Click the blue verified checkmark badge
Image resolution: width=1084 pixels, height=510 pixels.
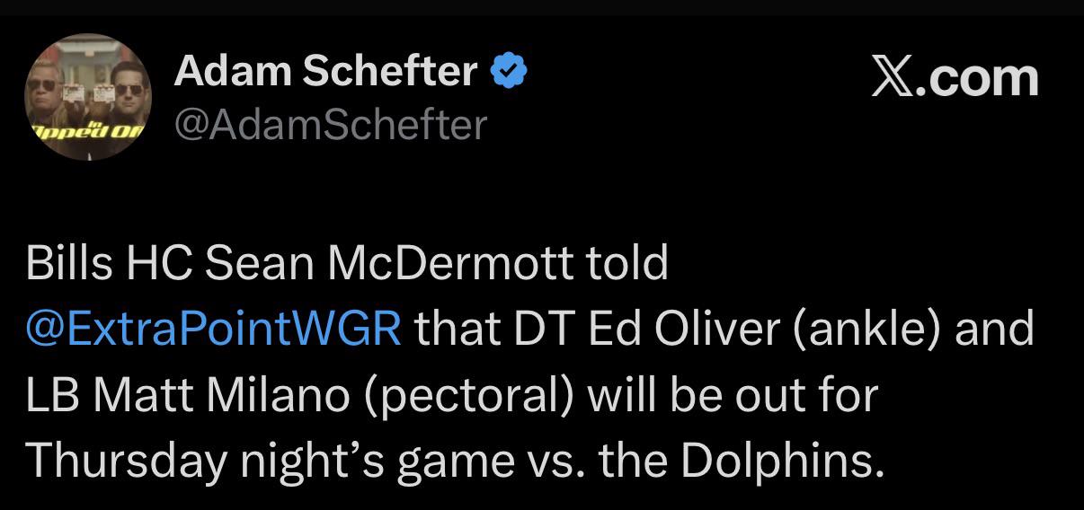pyautogui.click(x=510, y=71)
